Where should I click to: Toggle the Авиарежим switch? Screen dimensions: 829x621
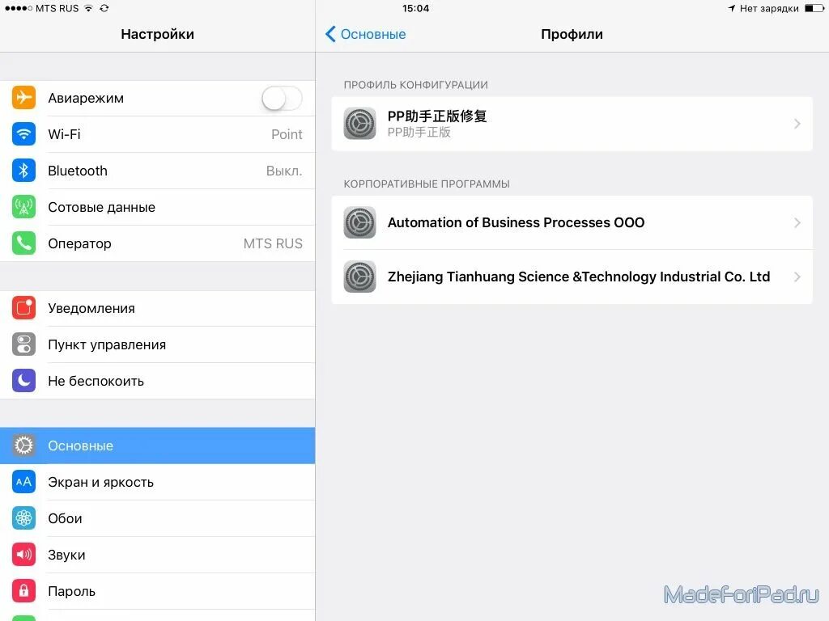pyautogui.click(x=282, y=98)
